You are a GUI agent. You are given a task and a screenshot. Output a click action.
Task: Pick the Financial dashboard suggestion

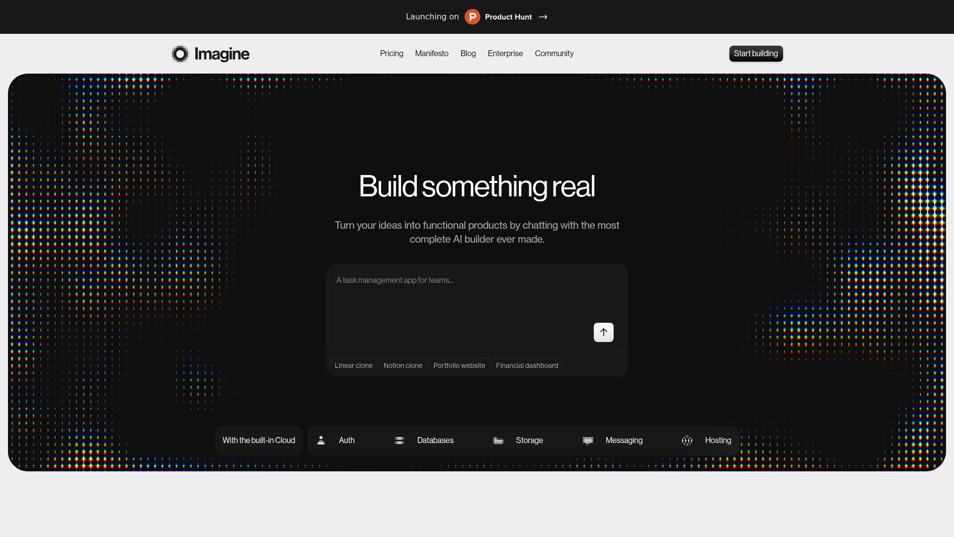tap(527, 365)
